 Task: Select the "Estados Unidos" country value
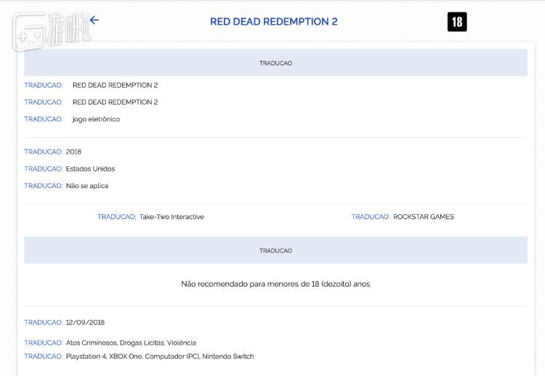90,168
